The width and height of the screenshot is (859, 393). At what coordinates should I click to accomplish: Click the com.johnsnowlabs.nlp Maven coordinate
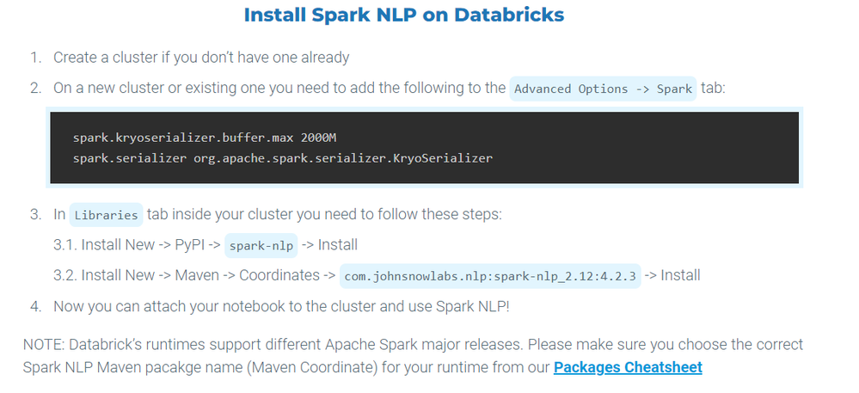pos(490,276)
